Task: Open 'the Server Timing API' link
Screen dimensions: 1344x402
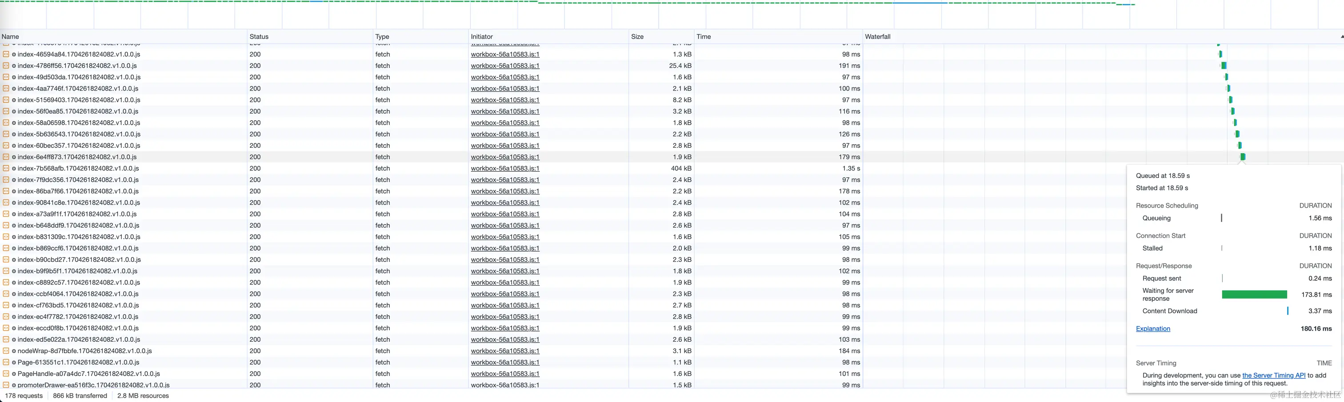Action: [1274, 375]
